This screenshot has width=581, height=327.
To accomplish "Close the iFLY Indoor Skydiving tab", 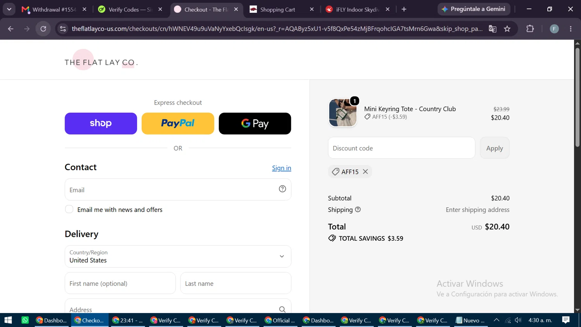I will click(388, 9).
